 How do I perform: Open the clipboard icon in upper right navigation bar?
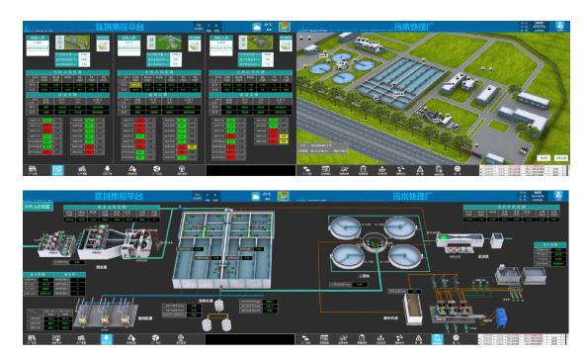[363, 170]
